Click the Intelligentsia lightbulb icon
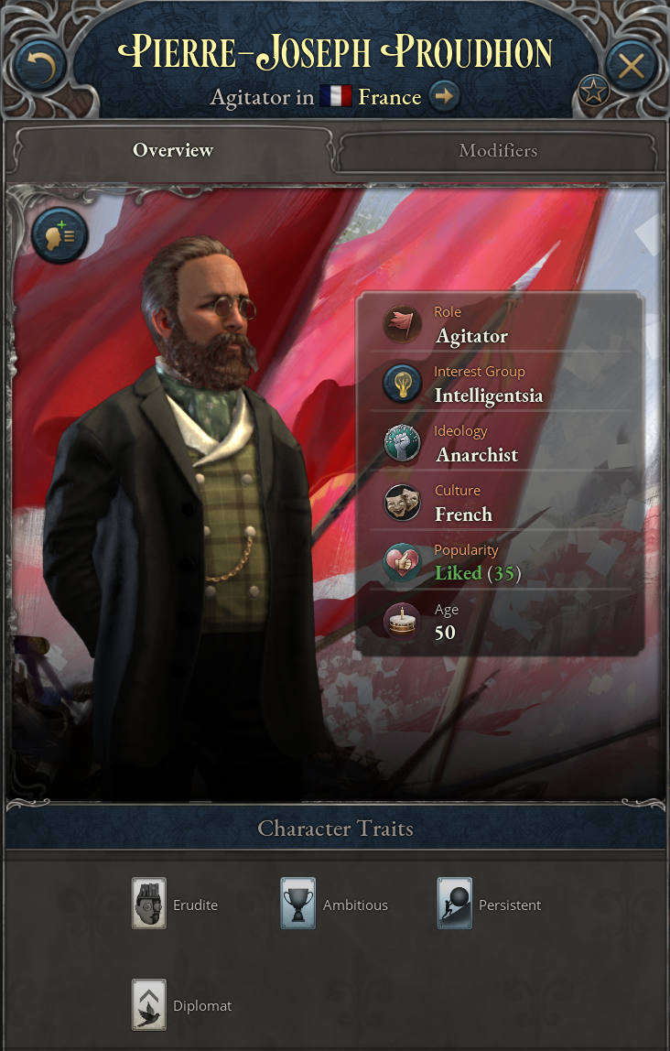 click(x=402, y=385)
